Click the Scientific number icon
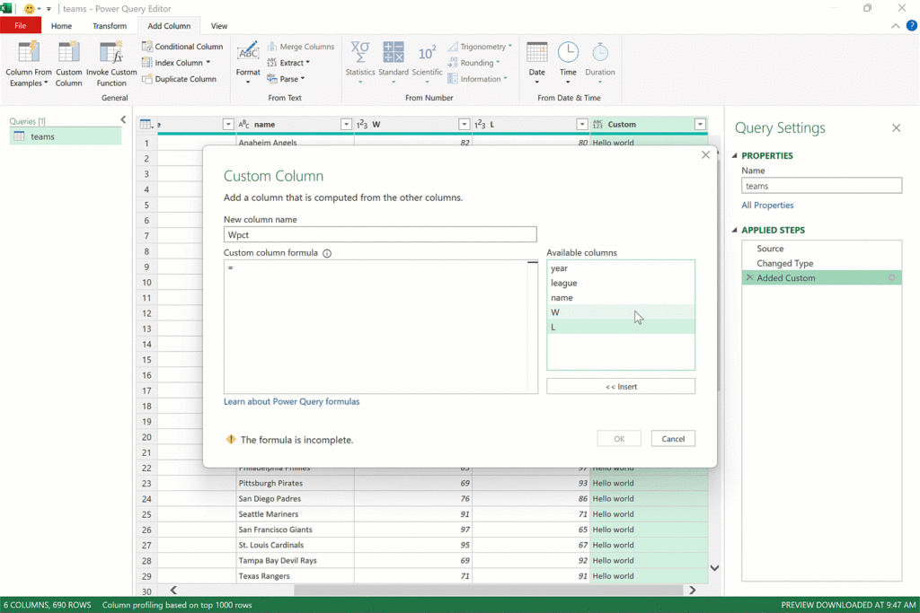 (427, 53)
